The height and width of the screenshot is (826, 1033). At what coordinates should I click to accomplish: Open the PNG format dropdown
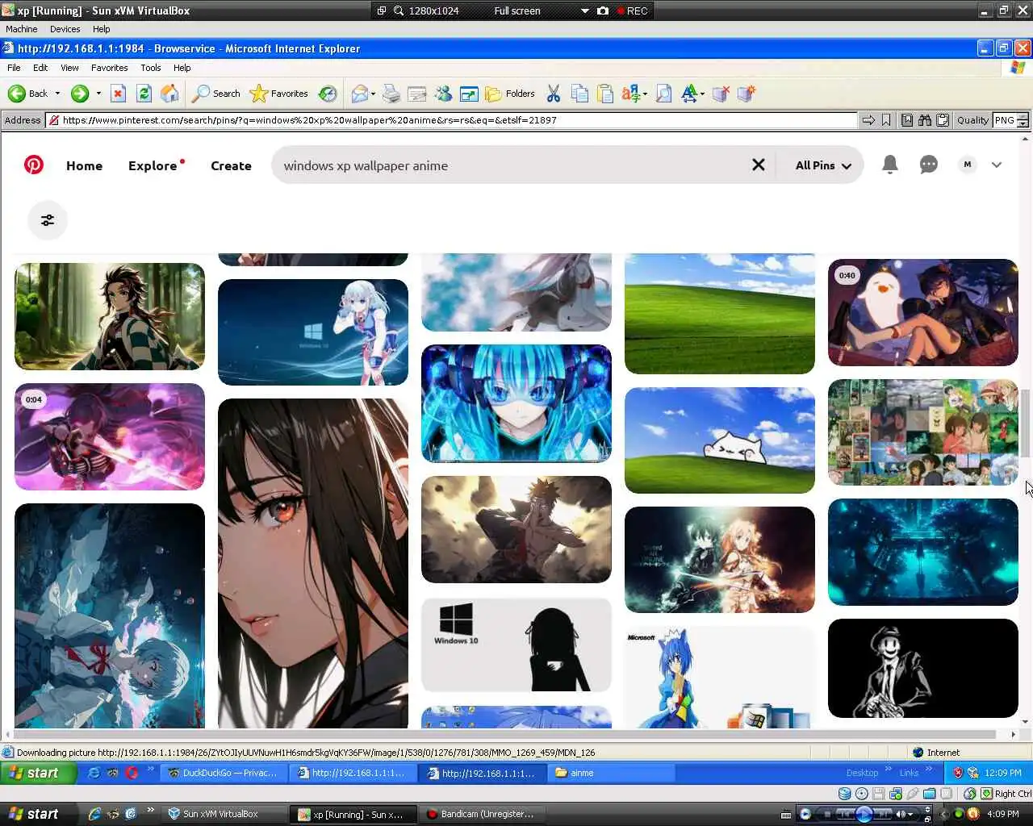[x=1011, y=120]
